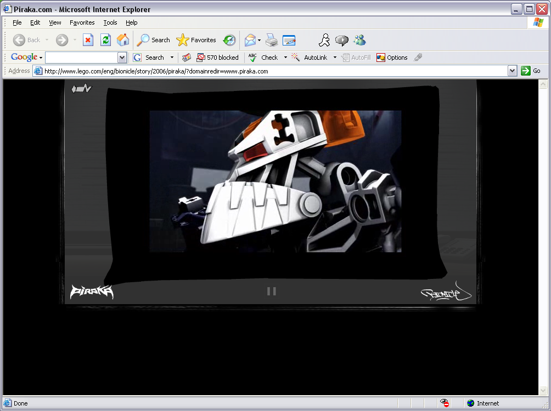
Task: Open the Favorites menu
Action: 82,22
